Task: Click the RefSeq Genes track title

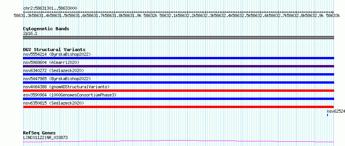Action: pyautogui.click(x=39, y=133)
